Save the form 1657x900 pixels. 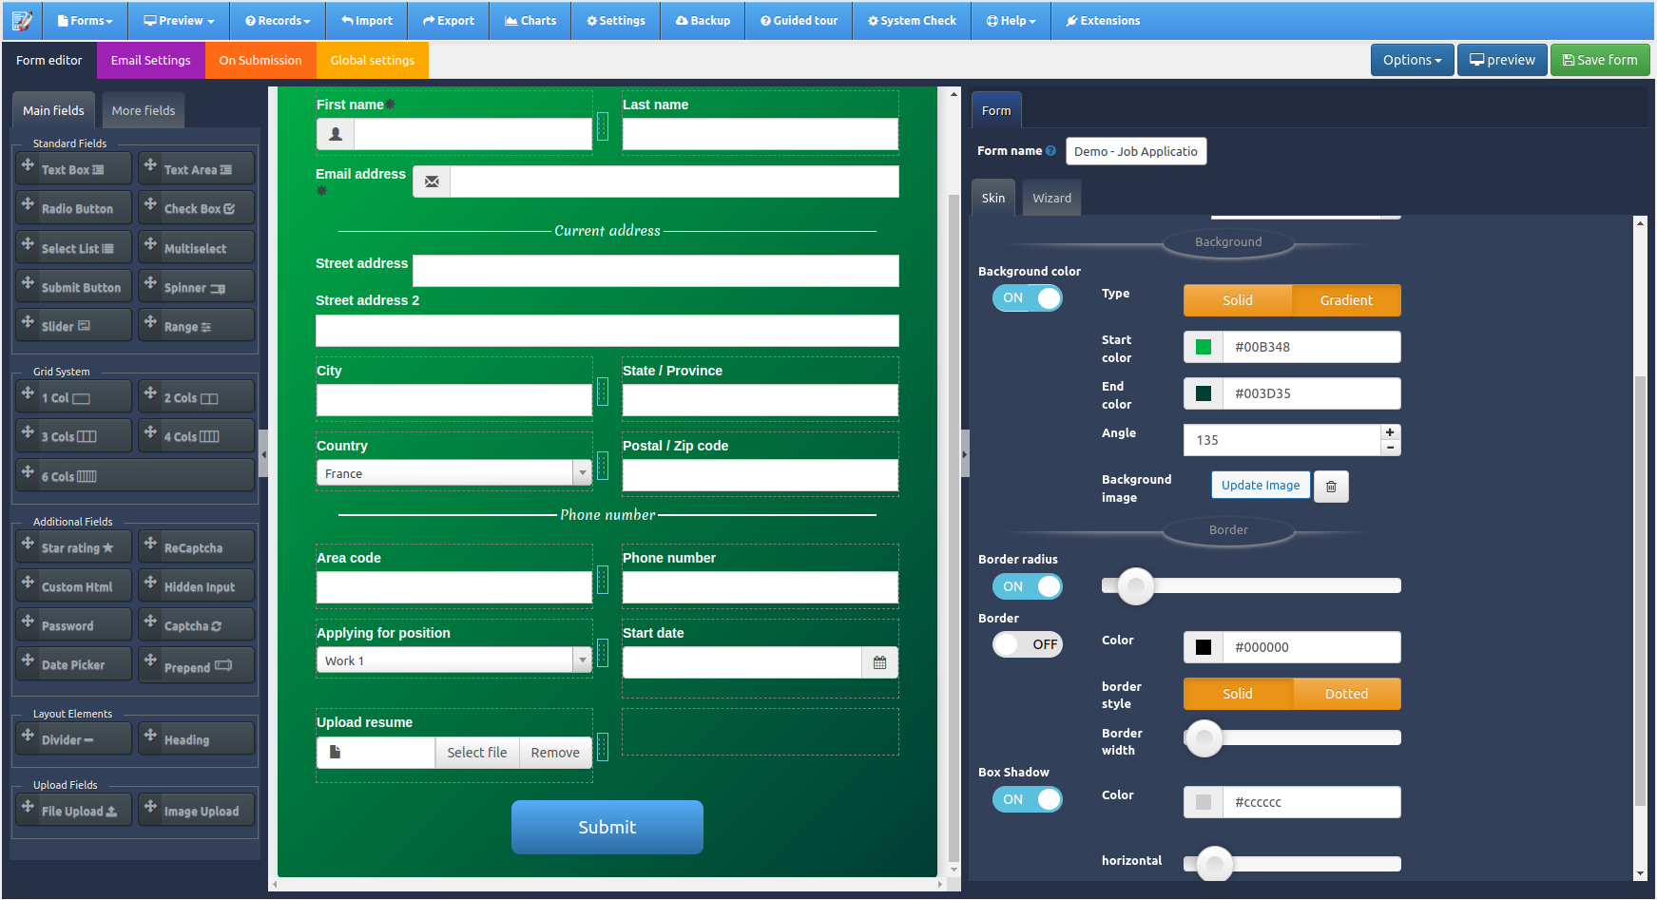pos(1600,59)
